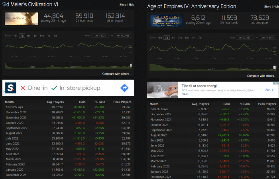Image resolution: width=279 pixels, height=179 pixels.
Task: Click Civilization VI navigator range handle
Action: pyautogui.click(x=131, y=65)
